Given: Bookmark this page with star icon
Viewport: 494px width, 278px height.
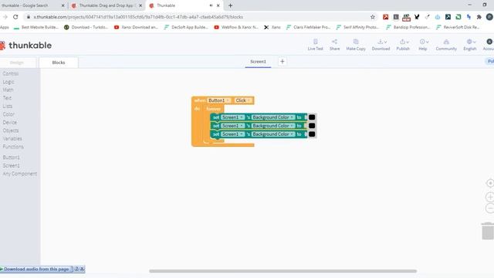Looking at the screenshot, I should click(373, 17).
